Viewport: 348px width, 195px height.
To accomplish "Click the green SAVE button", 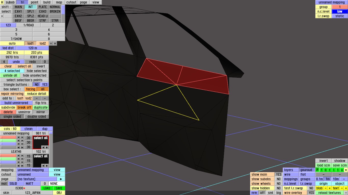I will pyautogui.click(x=59, y=188).
